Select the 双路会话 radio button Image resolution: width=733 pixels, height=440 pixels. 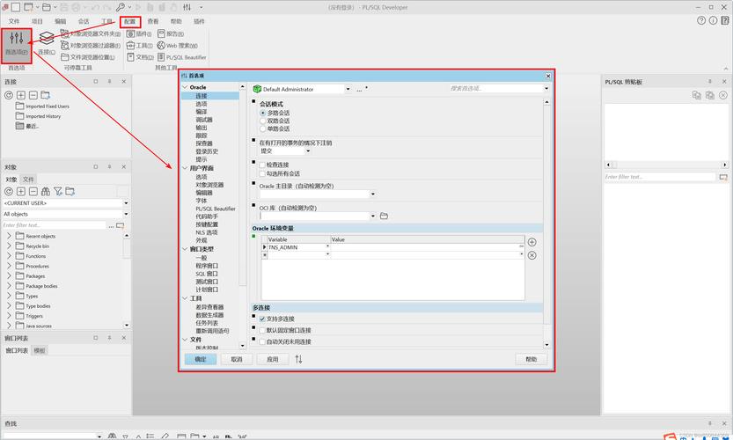point(262,121)
